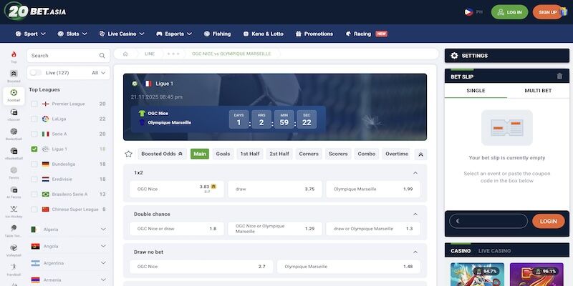Open the Top section flame icon

click(x=14, y=55)
